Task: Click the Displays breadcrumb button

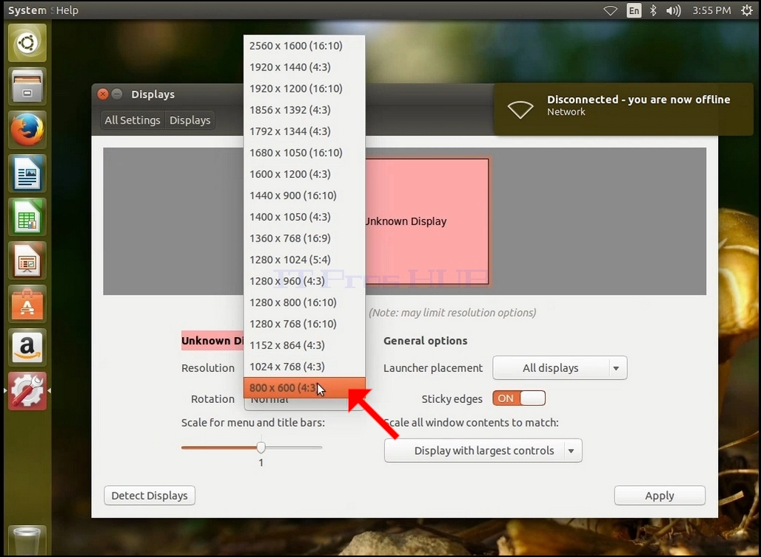Action: 190,120
